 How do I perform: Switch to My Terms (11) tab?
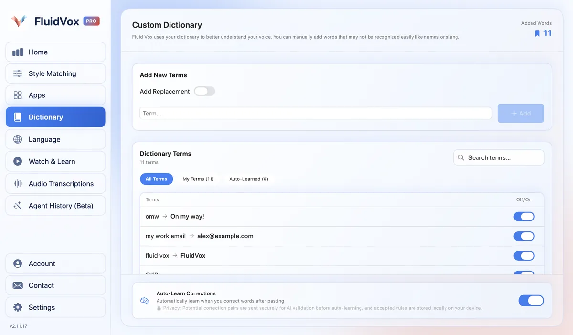(x=198, y=179)
